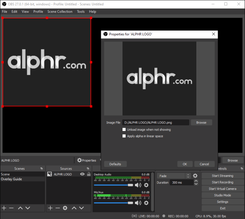The image size is (245, 219).
Task: Move scene down in Scenes panel
Action: click(x=28, y=208)
